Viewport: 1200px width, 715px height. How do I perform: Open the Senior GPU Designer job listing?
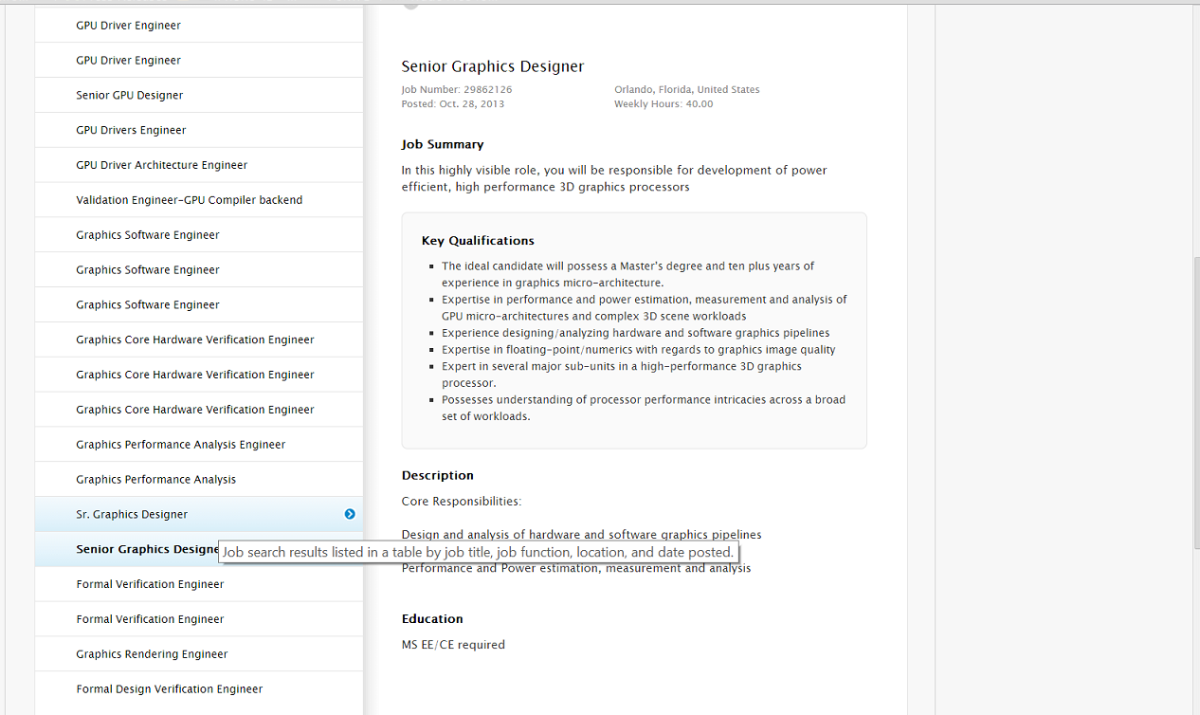[x=130, y=96]
